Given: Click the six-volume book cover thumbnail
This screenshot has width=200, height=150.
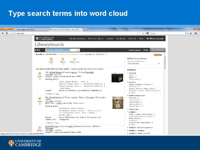Looking at the screenshot, I should coord(117,77).
